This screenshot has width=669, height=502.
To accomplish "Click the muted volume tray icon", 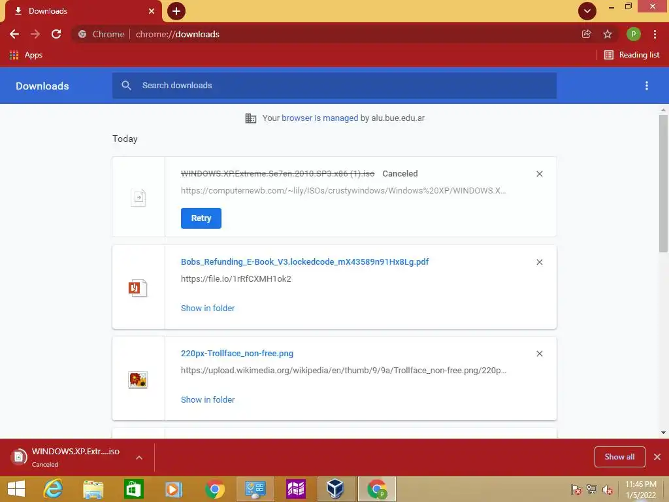I will [608, 490].
